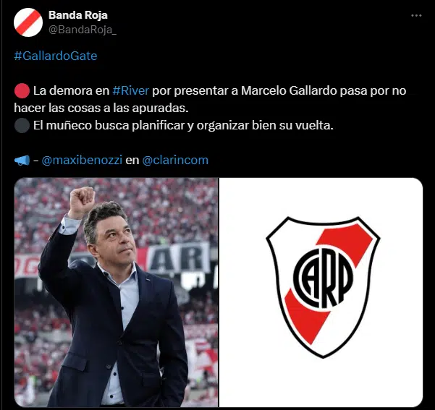The width and height of the screenshot is (435, 410).
Task: Visit the @maxibenozzi mention
Action: [x=82, y=161]
